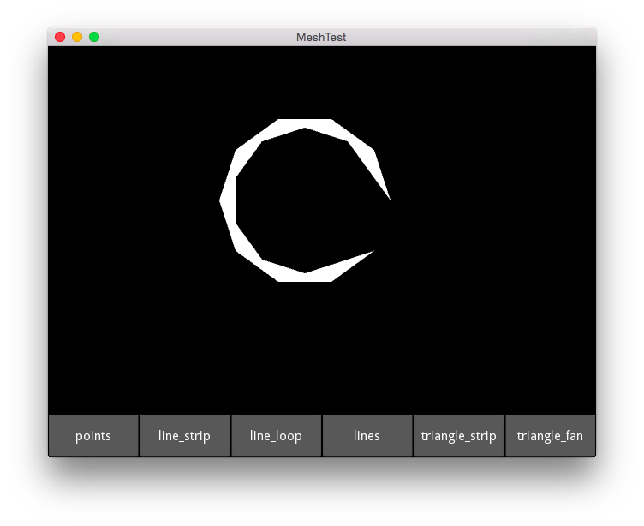
Task: Switch to line_loop rendering
Action: point(276,435)
